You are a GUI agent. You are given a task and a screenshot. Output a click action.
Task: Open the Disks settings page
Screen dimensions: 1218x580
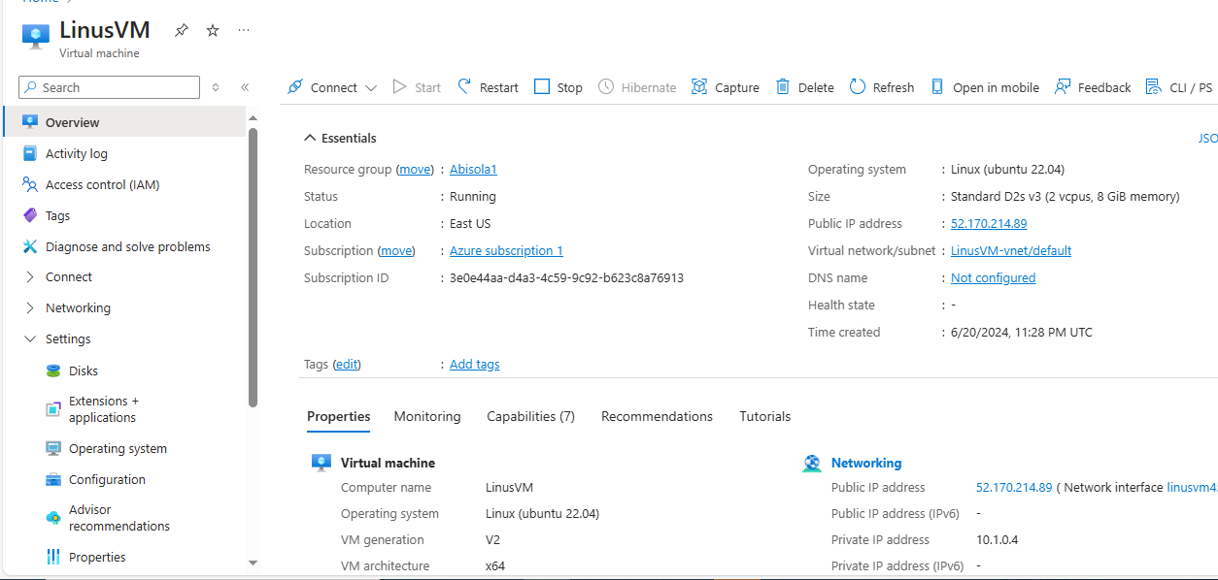pyautogui.click(x=84, y=371)
